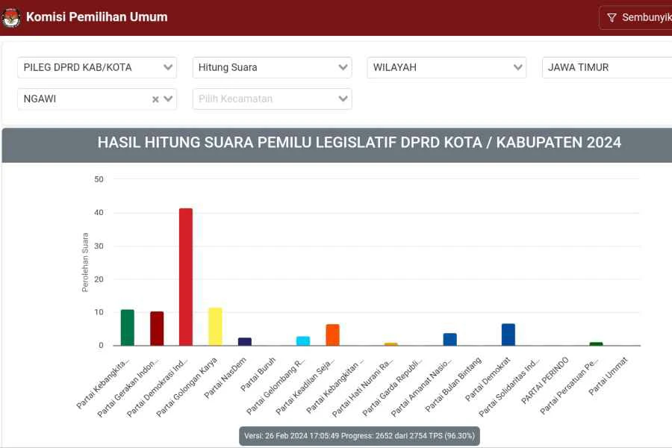Click the KPU garuda logo
This screenshot has height=448, width=672.
(10, 18)
